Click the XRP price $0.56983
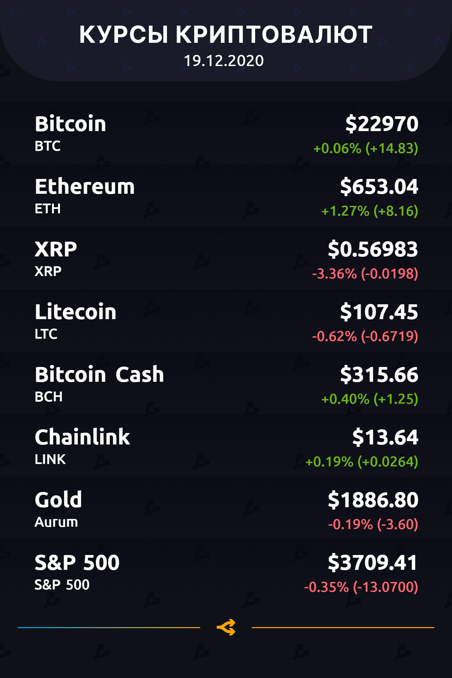Viewport: 452px width, 678px height. [x=373, y=249]
